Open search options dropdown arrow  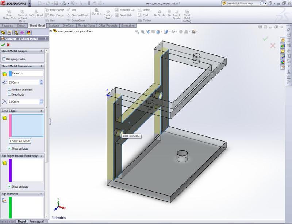tap(266, 3)
